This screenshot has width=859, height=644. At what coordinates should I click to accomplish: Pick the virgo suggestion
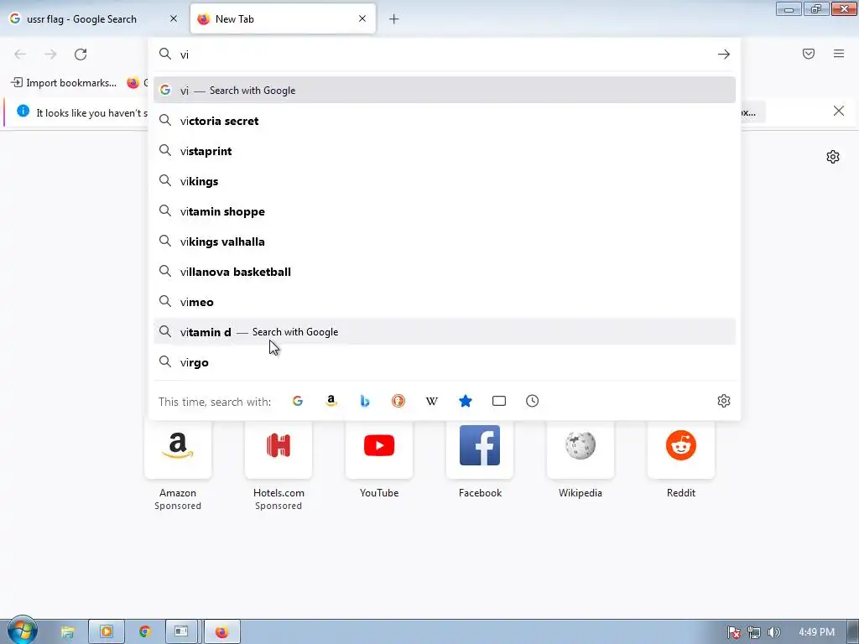click(x=445, y=362)
